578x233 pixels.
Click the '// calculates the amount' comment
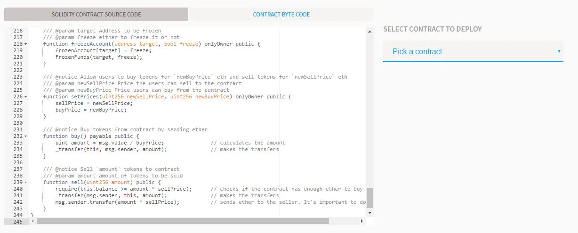tap(248, 143)
